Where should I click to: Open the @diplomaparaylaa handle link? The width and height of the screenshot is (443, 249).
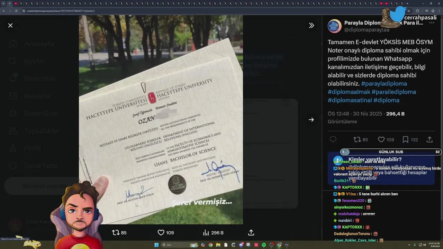(367, 30)
